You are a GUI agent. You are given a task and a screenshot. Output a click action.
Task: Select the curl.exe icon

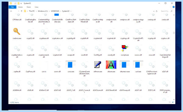[x=138, y=65]
